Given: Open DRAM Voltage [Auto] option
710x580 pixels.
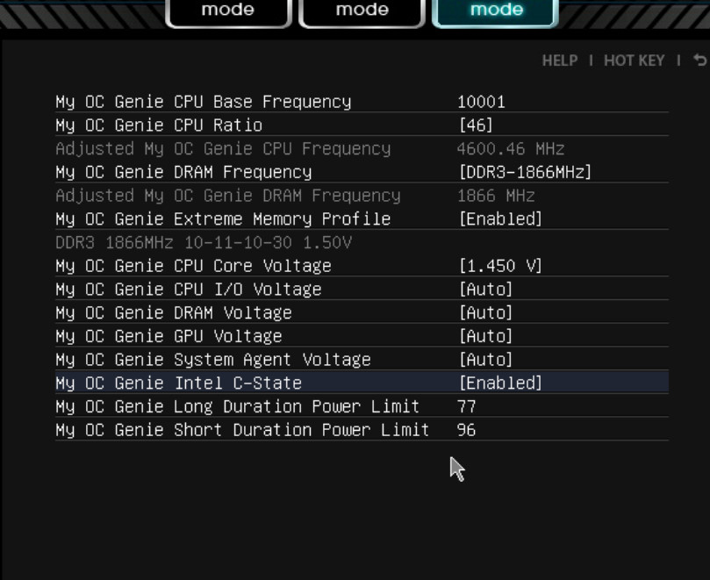Looking at the screenshot, I should tap(485, 313).
